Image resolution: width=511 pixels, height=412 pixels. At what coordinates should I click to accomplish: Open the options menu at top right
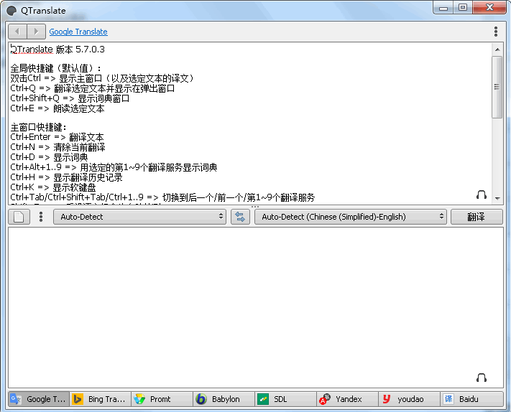[x=496, y=32]
